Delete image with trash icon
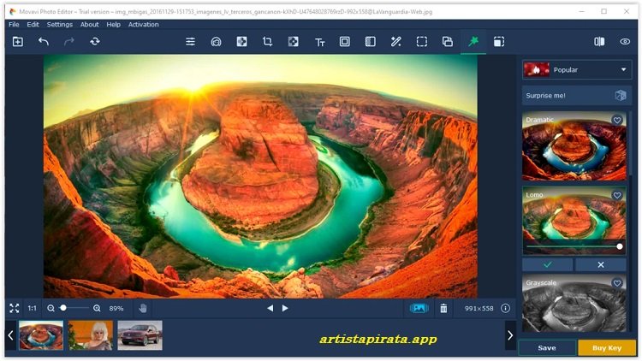 [443, 308]
